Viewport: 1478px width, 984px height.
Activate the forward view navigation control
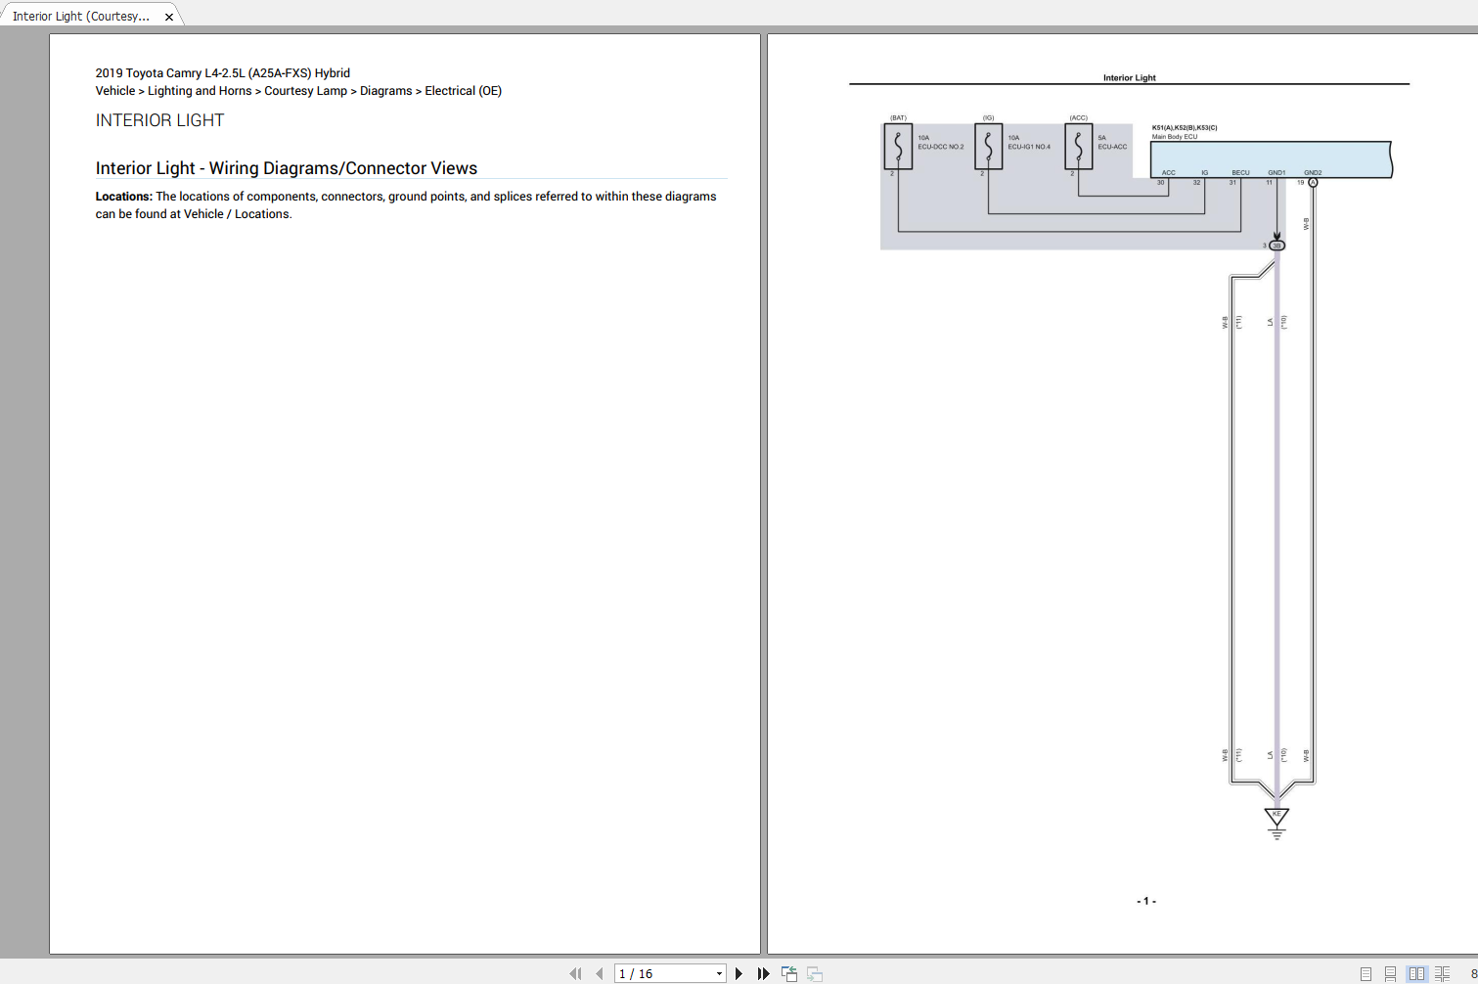coord(813,973)
